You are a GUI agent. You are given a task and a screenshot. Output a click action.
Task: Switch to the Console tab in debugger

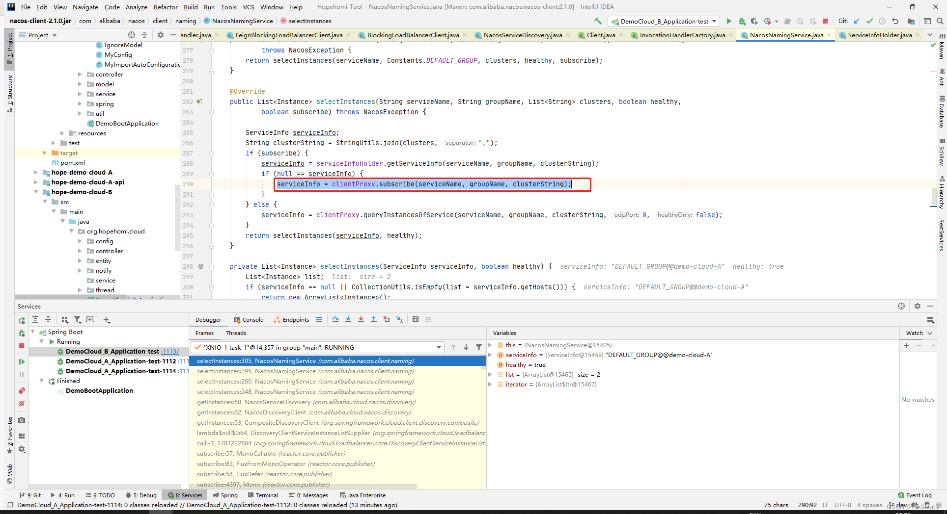tap(249, 320)
